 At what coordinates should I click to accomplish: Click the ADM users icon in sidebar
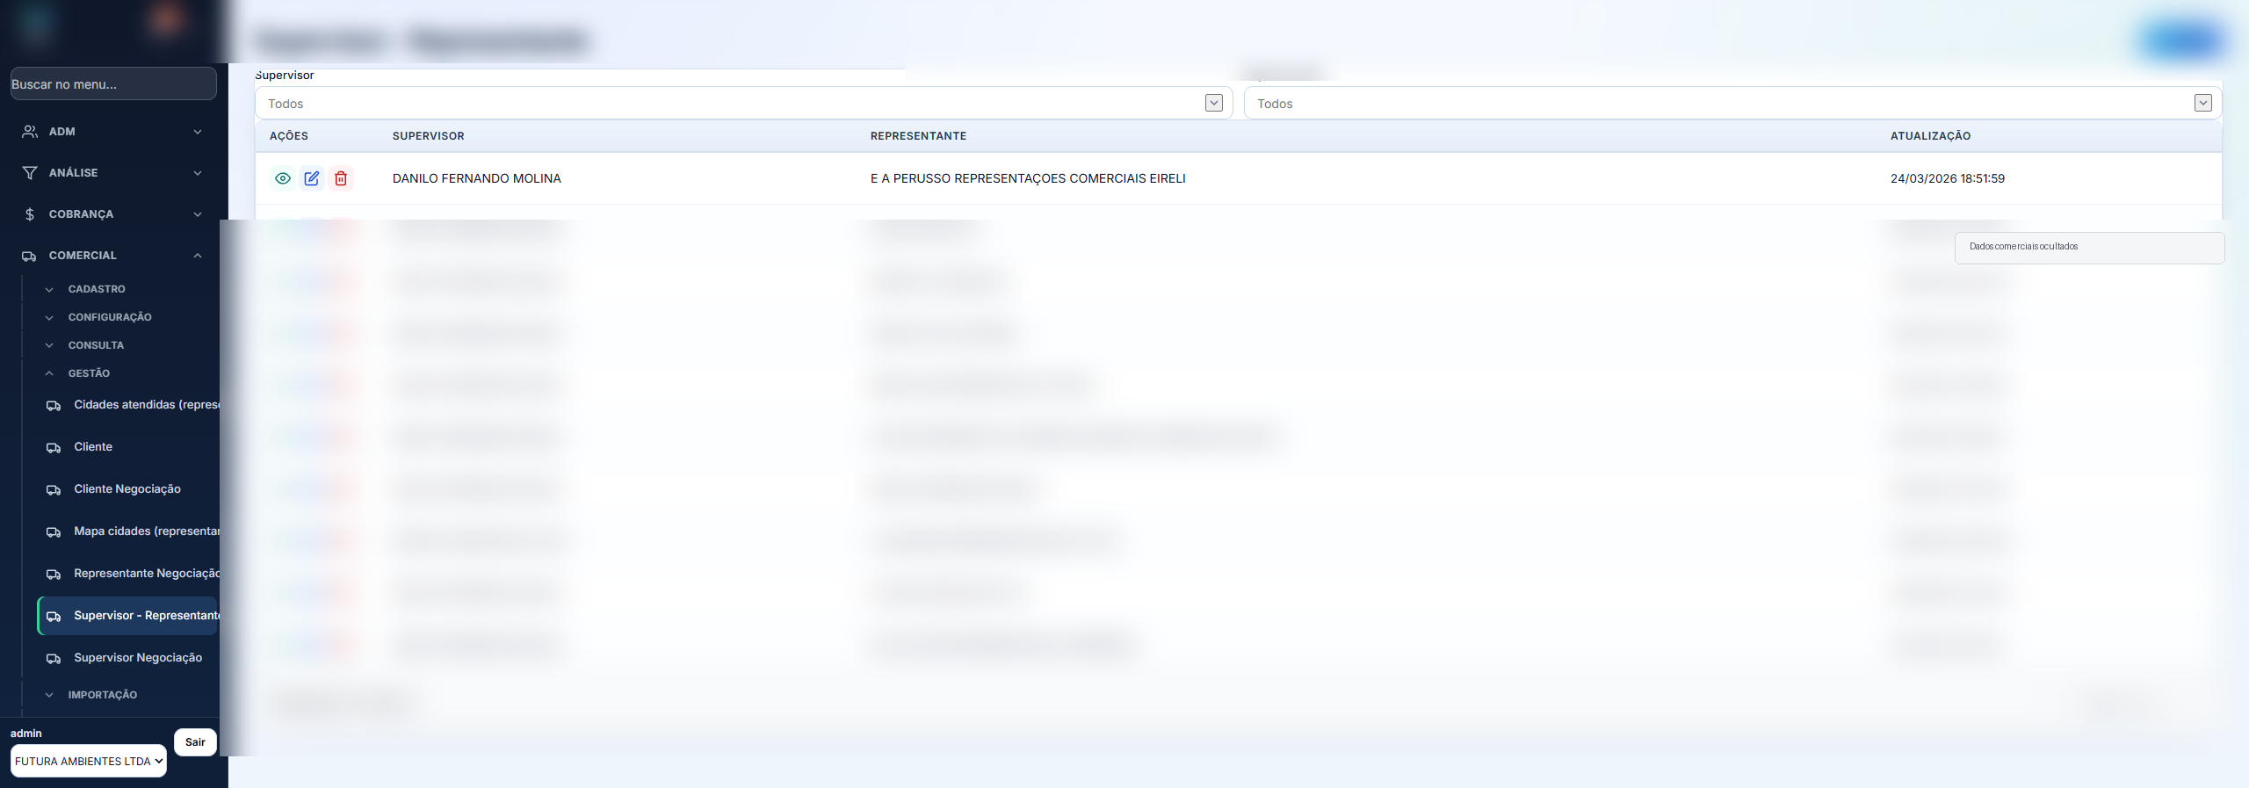click(x=30, y=132)
